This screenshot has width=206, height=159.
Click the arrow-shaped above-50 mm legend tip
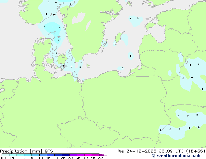click(x=103, y=155)
